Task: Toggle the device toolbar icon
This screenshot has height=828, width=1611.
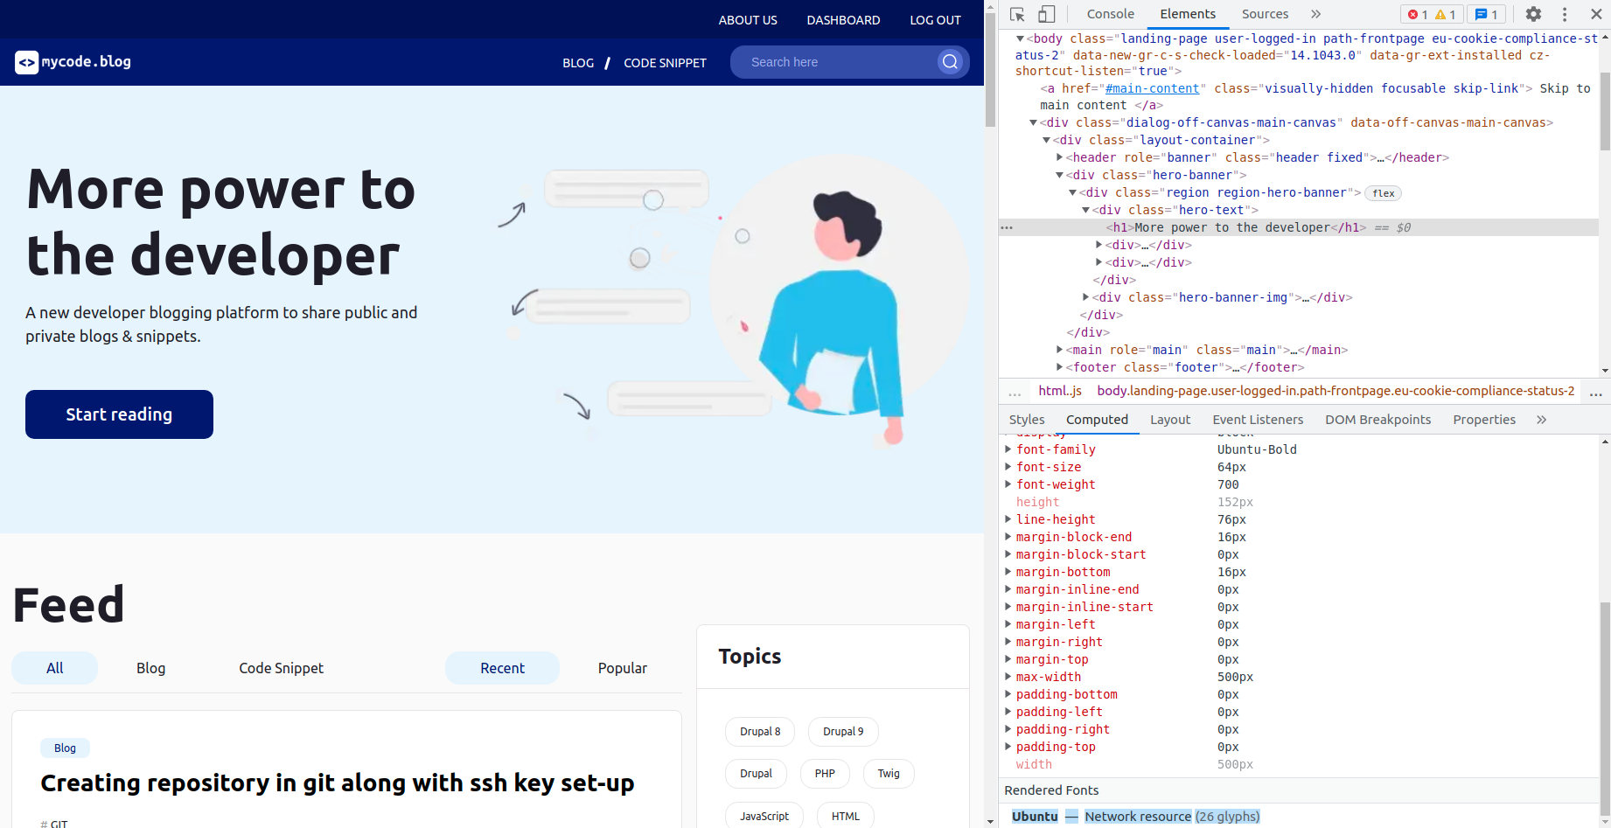Action: click(x=1046, y=14)
